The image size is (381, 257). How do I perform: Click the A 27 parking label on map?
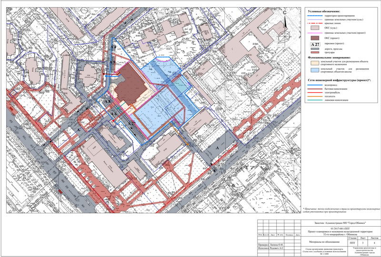pos(132,124)
